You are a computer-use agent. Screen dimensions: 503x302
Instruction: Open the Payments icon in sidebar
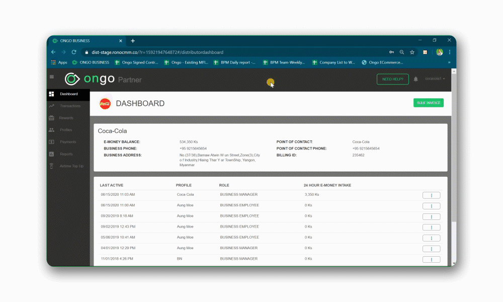(52, 142)
